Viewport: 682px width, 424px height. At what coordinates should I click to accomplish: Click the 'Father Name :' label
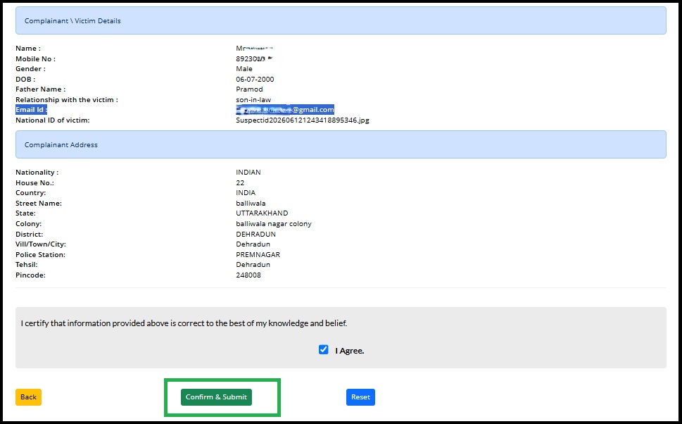point(40,89)
